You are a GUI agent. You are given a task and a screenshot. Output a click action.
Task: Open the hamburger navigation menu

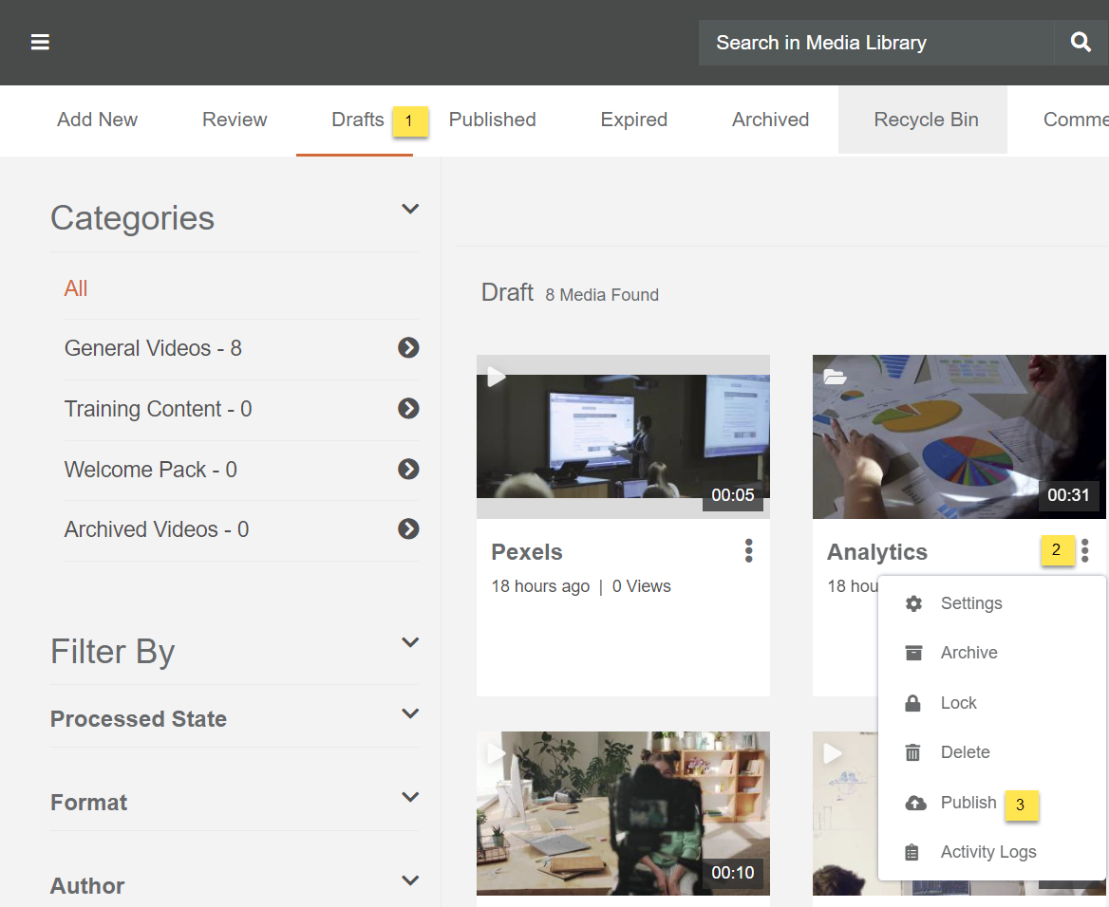click(40, 43)
